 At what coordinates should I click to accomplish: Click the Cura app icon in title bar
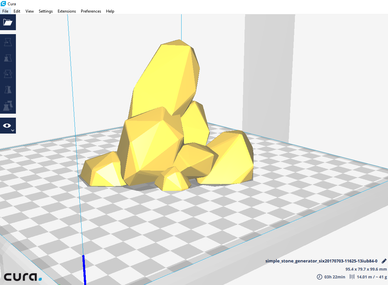pyautogui.click(x=3, y=3)
